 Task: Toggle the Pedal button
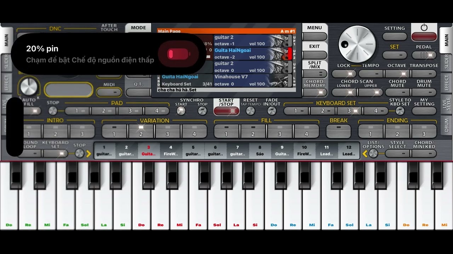[x=424, y=55]
